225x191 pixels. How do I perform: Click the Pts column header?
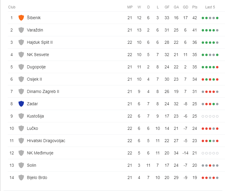coord(195,7)
